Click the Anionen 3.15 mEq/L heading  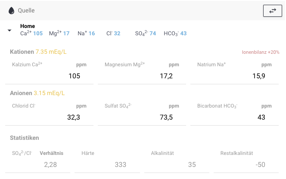tap(37, 93)
